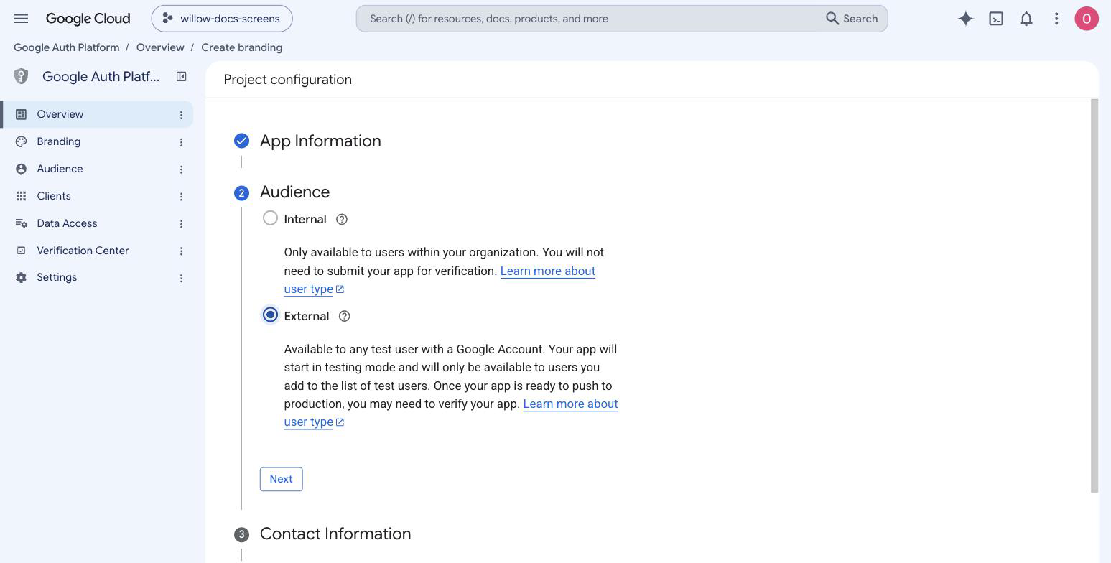The width and height of the screenshot is (1111, 563).
Task: Open more options for Branding
Action: click(182, 142)
